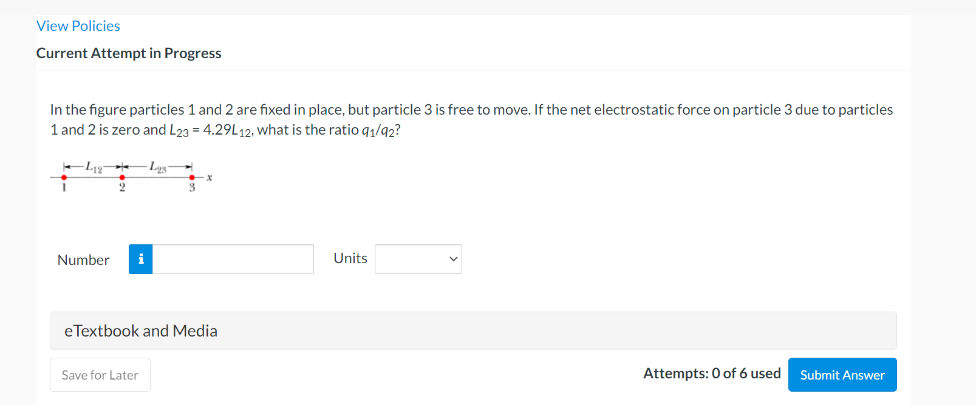This screenshot has width=976, height=405.
Task: Select the dimension arrow above particle 2
Action: [x=122, y=165]
